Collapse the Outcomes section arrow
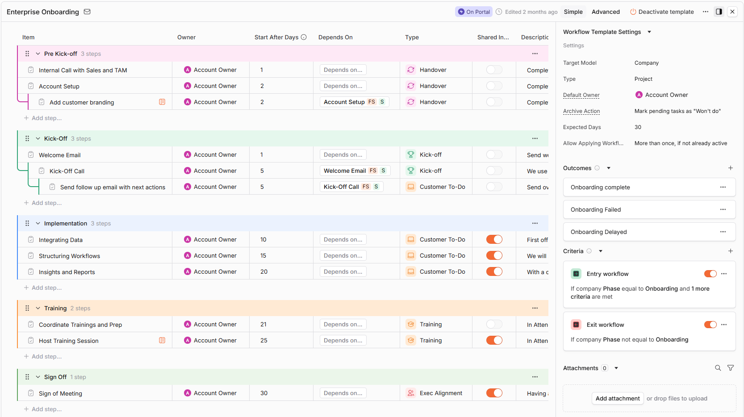 pos(609,168)
